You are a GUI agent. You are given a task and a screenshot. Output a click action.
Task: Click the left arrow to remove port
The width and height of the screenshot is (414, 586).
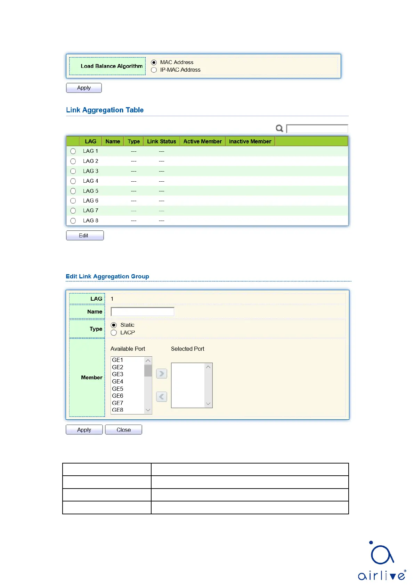pos(162,397)
